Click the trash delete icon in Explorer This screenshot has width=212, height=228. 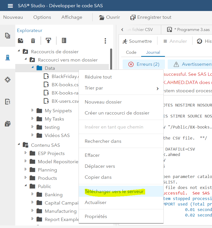[33, 40]
